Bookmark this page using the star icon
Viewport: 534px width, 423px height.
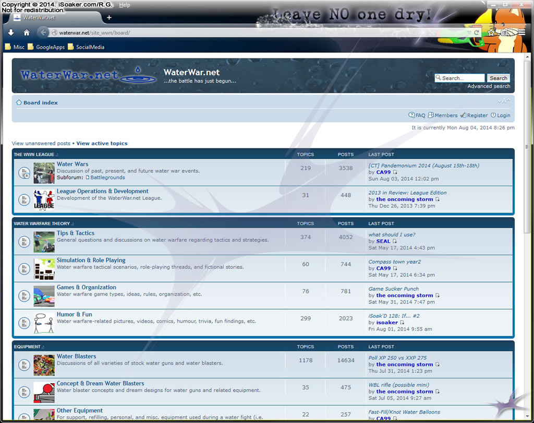click(491, 32)
